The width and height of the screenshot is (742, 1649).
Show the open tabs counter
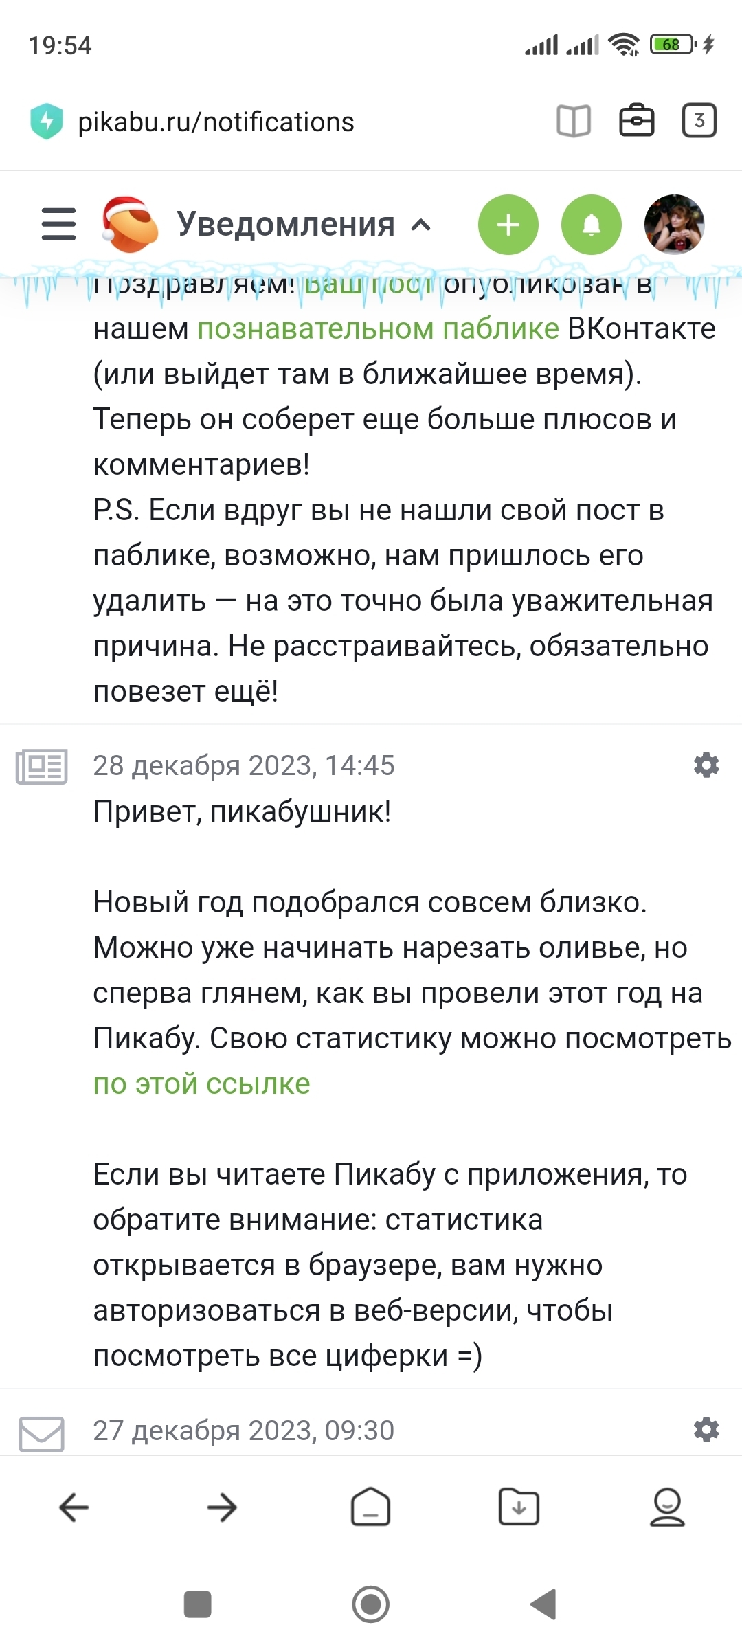699,122
